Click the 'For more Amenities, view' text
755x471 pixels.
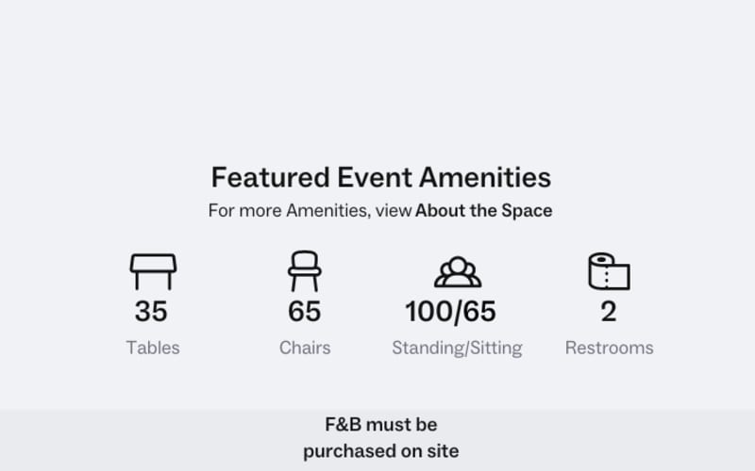[x=310, y=210]
